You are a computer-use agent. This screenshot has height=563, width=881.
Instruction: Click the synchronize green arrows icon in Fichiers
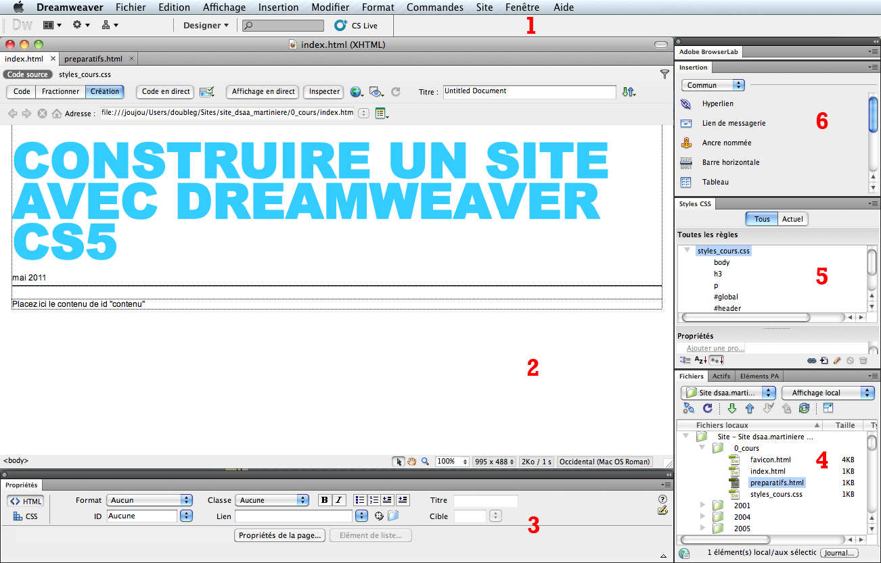coord(804,408)
